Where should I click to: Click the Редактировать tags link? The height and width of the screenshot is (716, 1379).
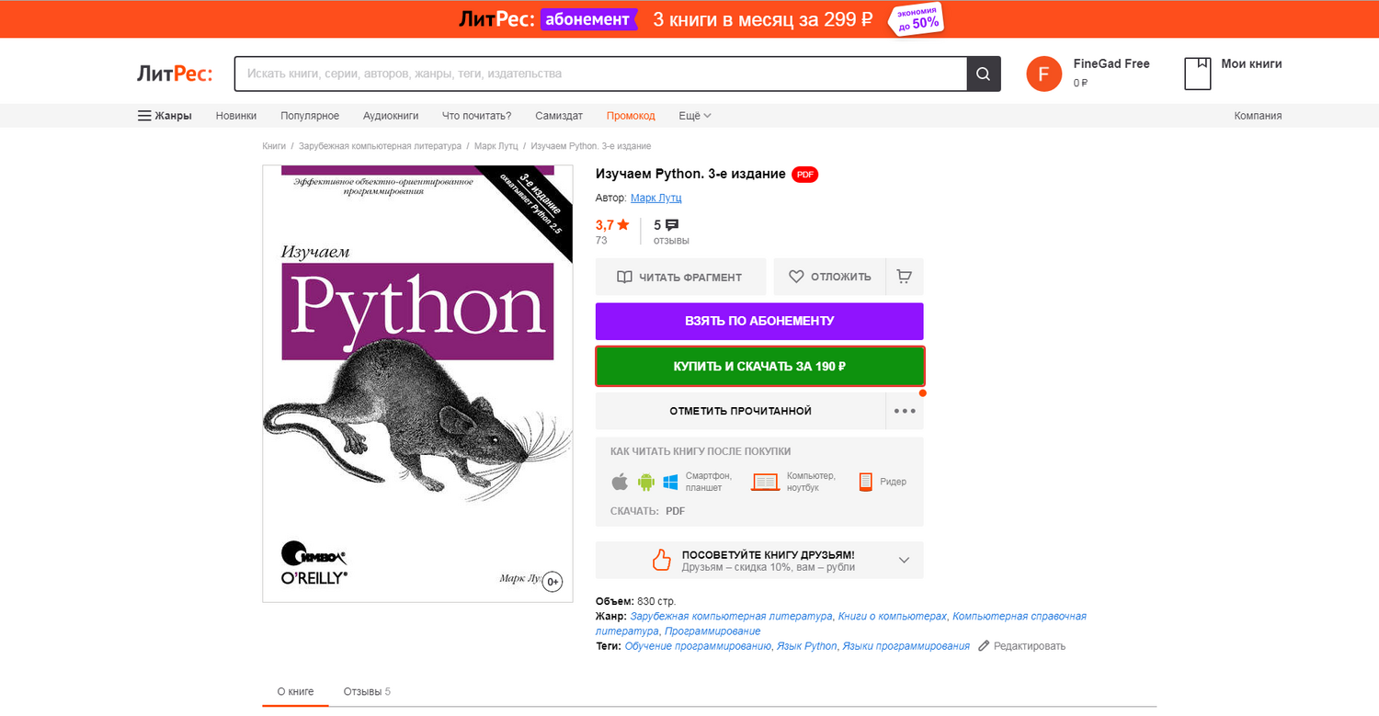tap(1030, 646)
